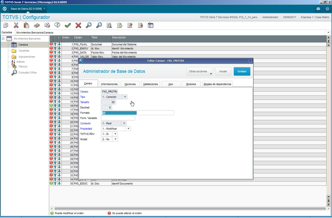The image size is (332, 218).
Task: Select the Agrupaciones tree item
Action: (27, 57)
